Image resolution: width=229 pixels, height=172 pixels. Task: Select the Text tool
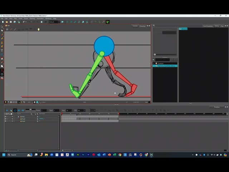tap(2, 51)
